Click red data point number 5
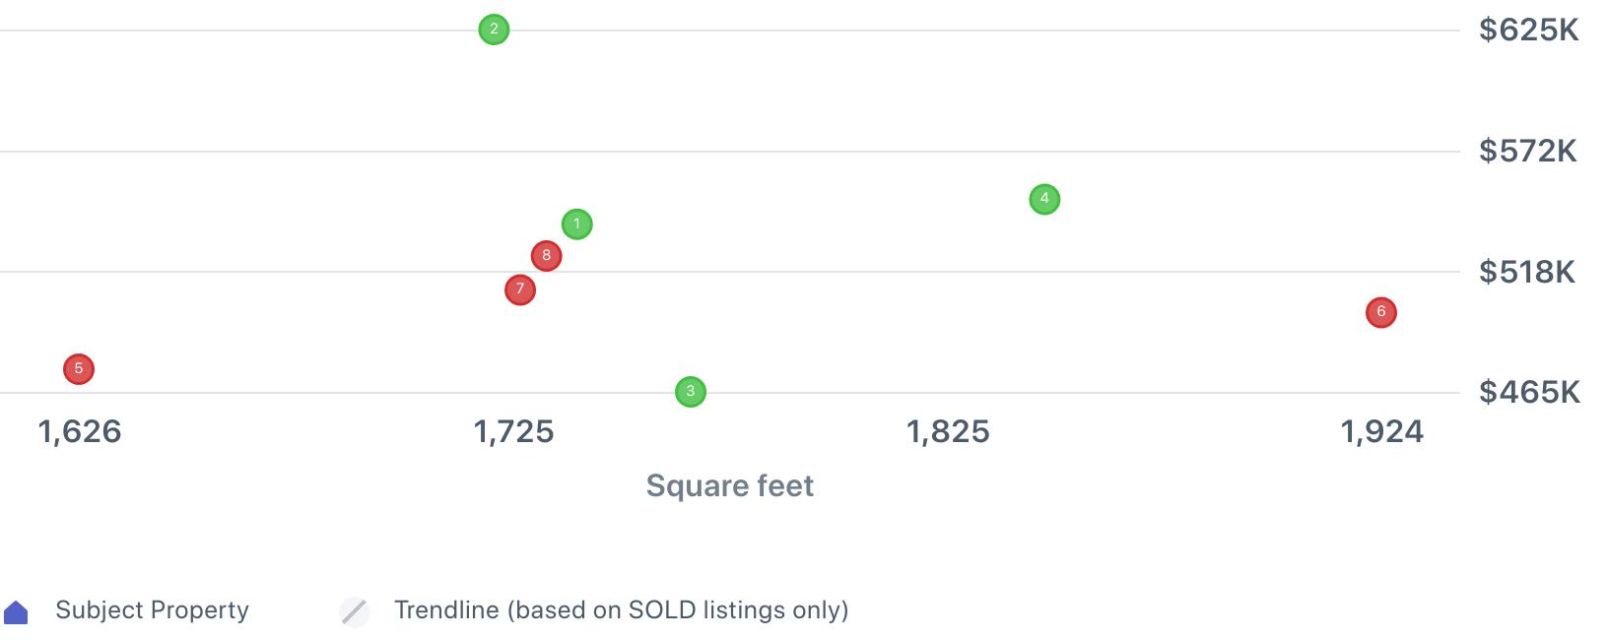The width and height of the screenshot is (1608, 640). tap(79, 369)
